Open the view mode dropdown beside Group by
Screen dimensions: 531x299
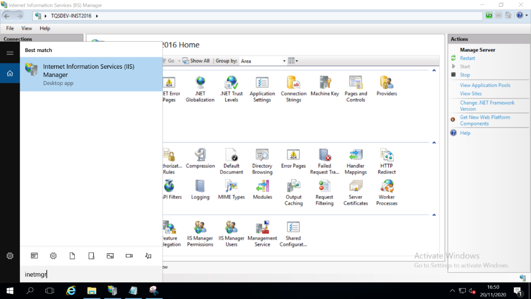[293, 61]
